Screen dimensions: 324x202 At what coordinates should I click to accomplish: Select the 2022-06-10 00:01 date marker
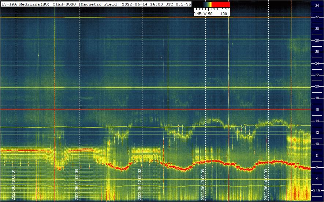(14, 184)
